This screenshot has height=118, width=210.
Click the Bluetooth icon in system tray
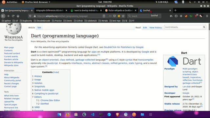click(x=183, y=2)
